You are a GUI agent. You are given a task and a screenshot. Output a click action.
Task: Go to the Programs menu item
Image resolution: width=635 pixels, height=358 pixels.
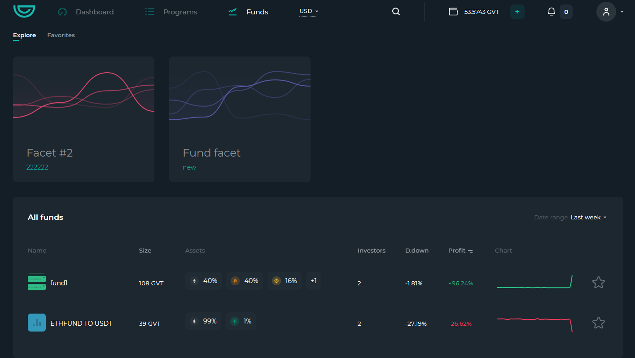coord(171,12)
